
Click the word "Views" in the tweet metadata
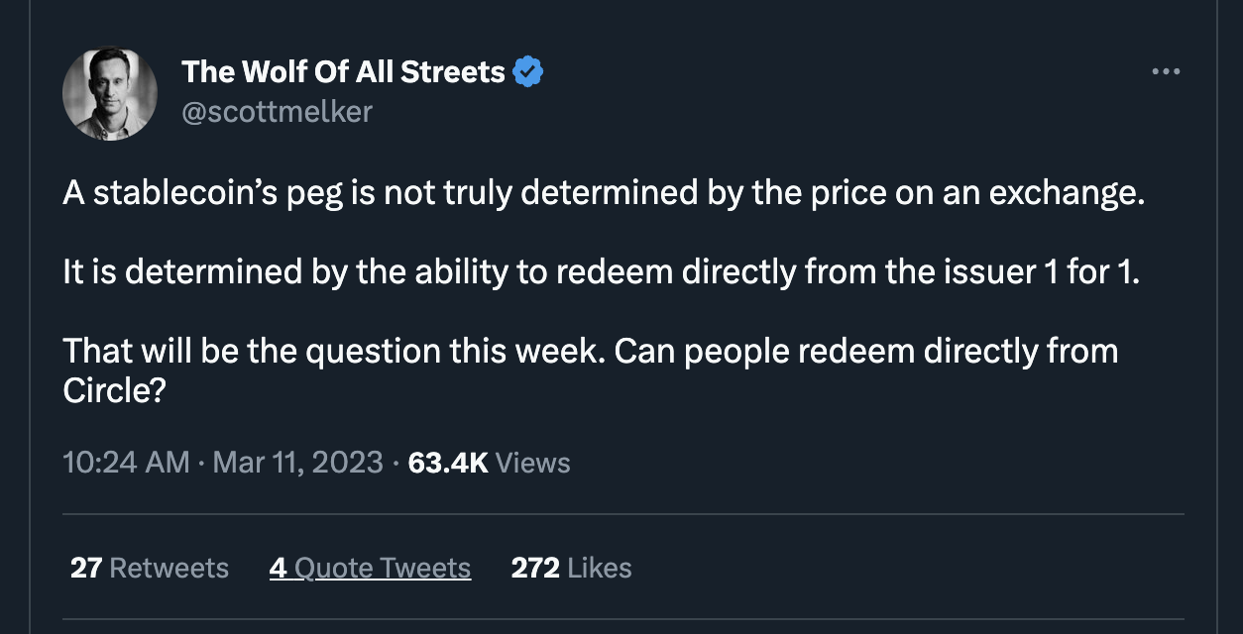click(532, 463)
